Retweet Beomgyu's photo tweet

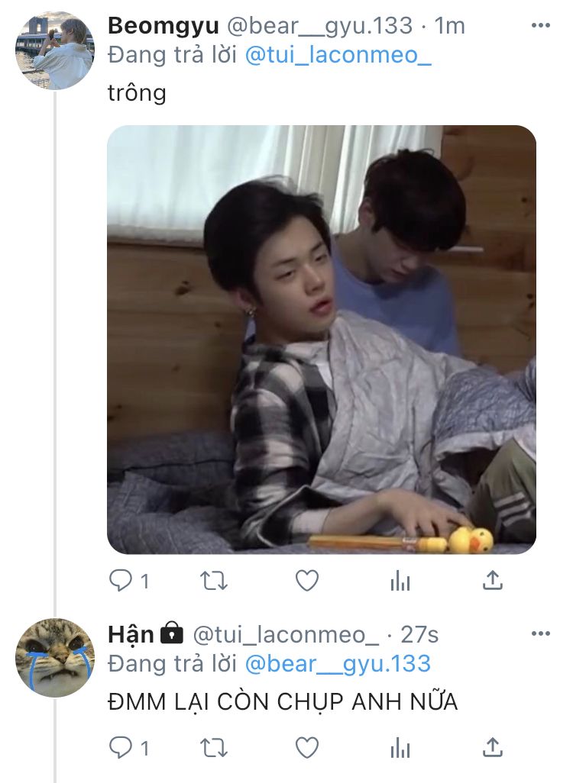pyautogui.click(x=213, y=581)
